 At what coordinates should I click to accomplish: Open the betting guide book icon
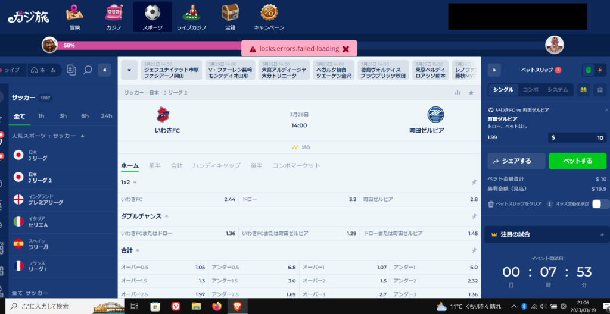(583, 90)
